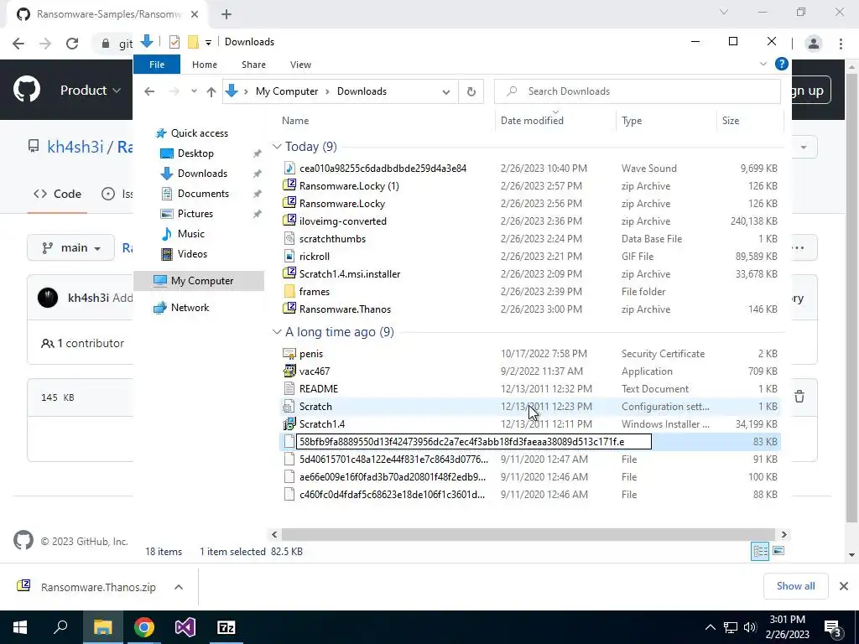
Task: Open a new Chrome tab
Action: coord(226,14)
